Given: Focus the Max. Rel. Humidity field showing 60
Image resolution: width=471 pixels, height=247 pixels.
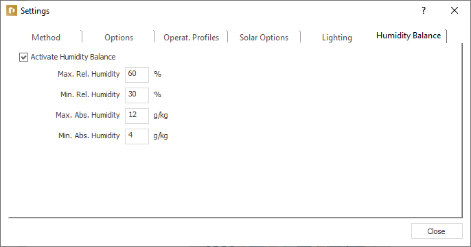Looking at the screenshot, I should point(137,75).
